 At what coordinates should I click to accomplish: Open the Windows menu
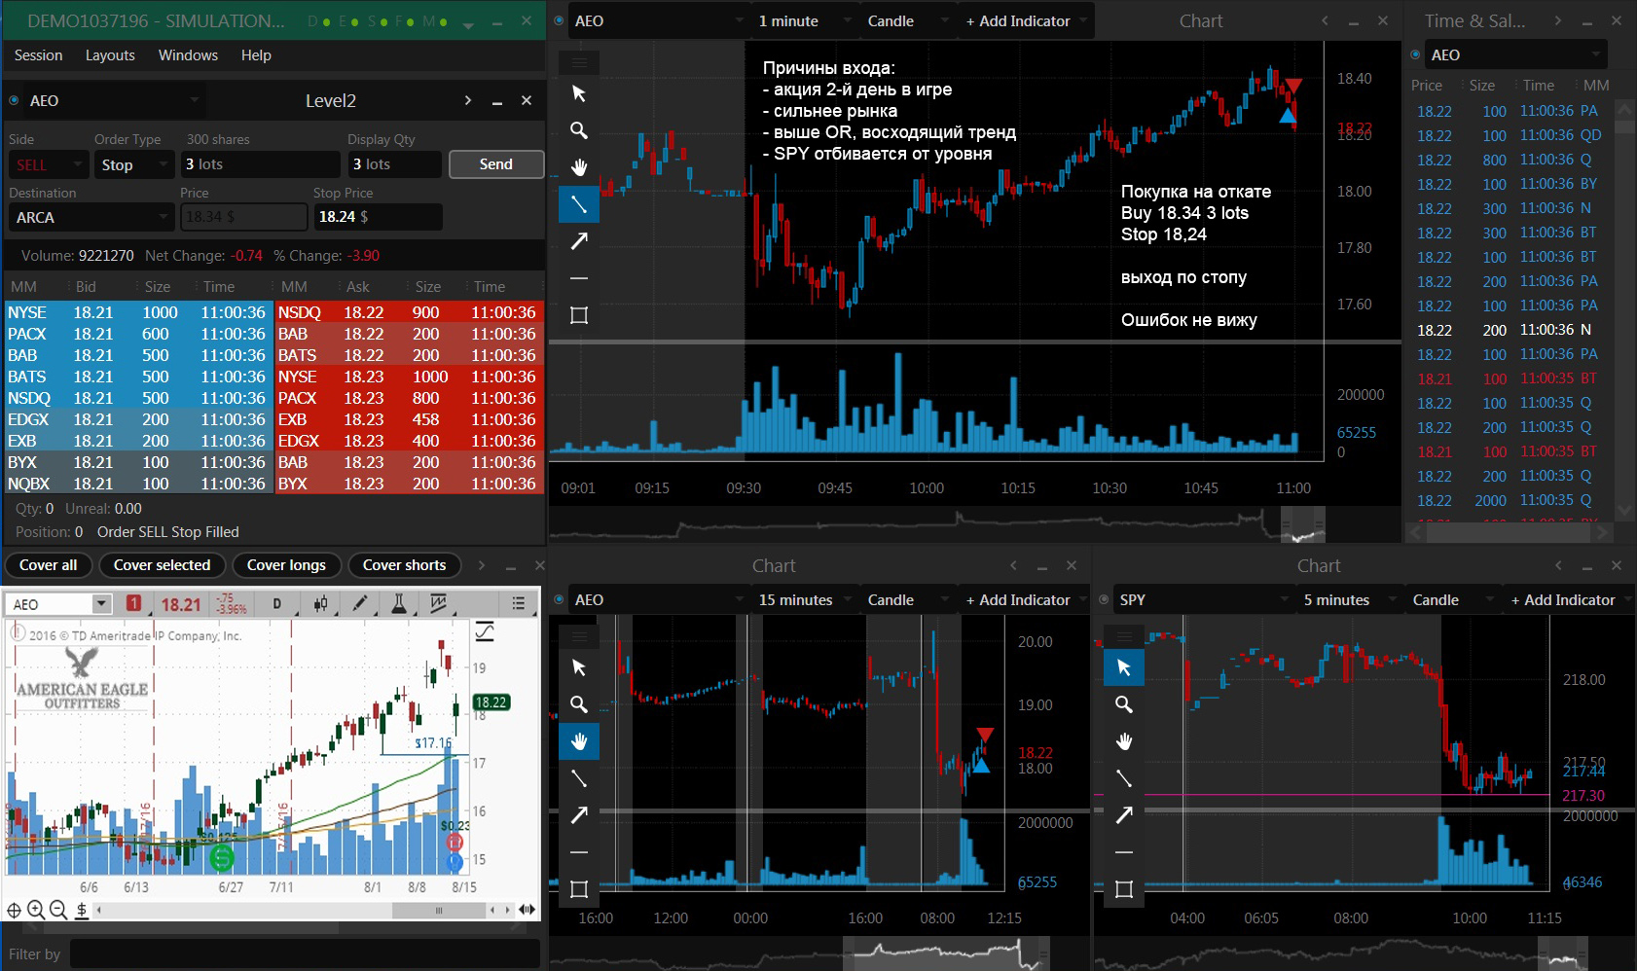(x=188, y=55)
